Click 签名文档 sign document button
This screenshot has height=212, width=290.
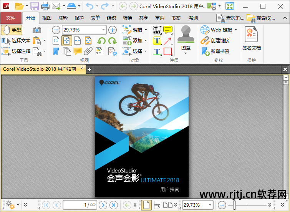tap(251, 38)
